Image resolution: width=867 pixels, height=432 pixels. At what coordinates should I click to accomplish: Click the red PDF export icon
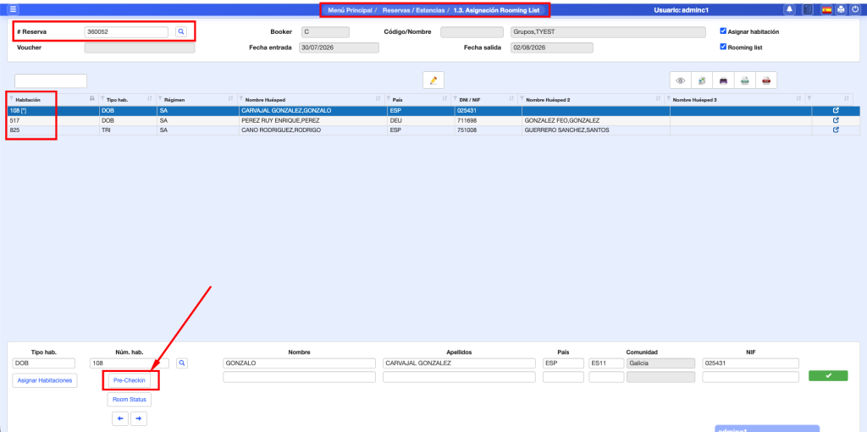point(766,80)
